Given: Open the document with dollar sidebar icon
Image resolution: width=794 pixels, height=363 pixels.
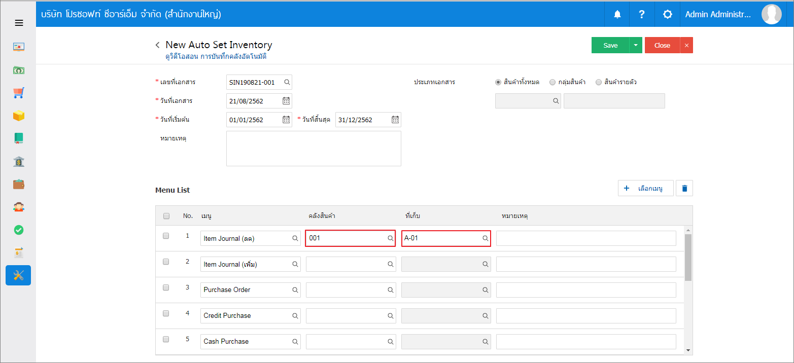Looking at the screenshot, I should coord(19,252).
